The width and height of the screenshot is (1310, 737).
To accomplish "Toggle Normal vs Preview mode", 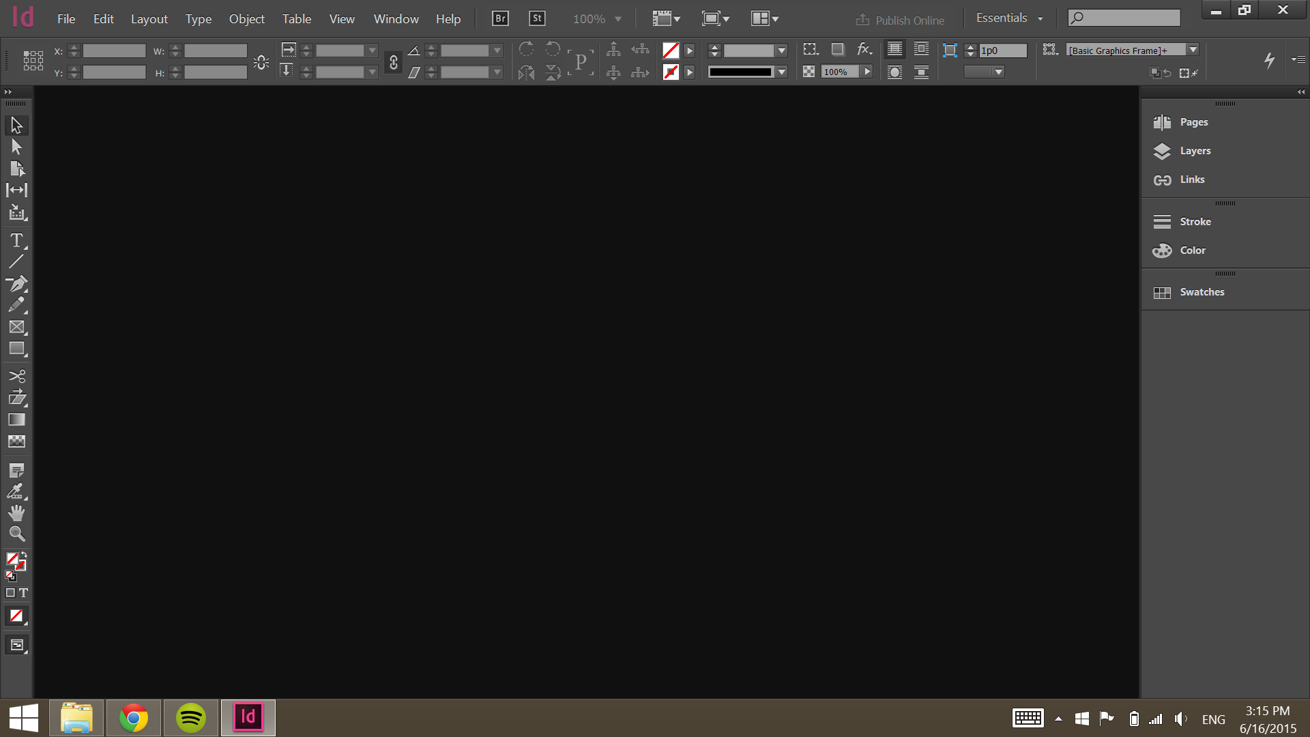I will (16, 644).
